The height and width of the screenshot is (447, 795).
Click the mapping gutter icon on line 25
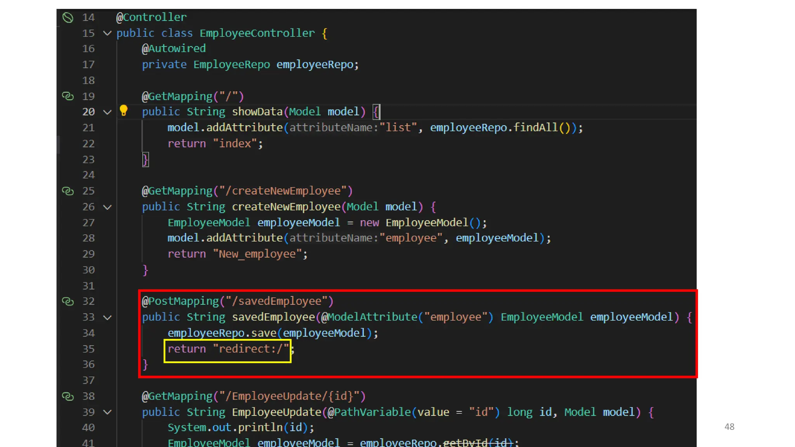pos(68,191)
